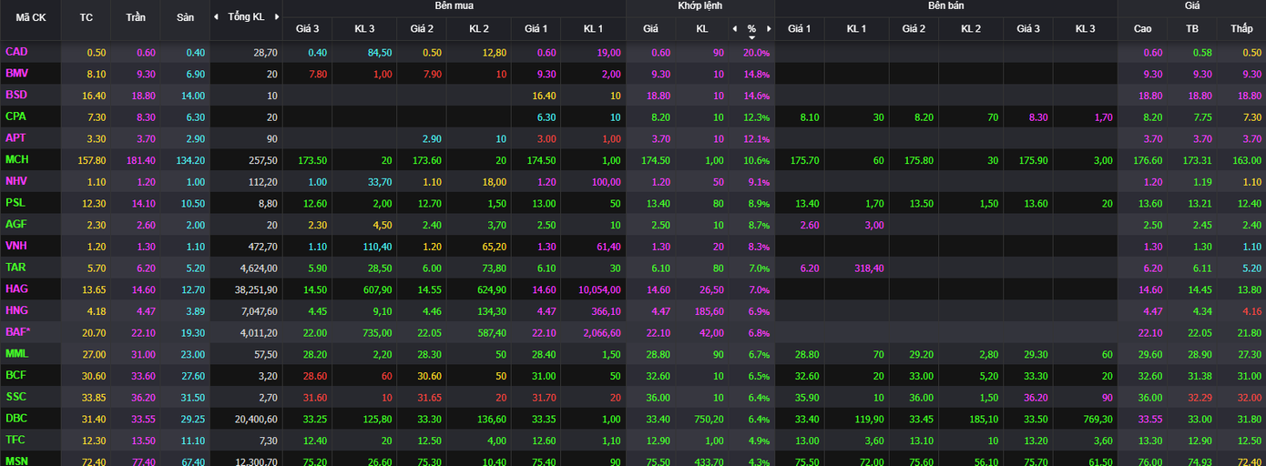Click the TB average price header

pyautogui.click(x=1191, y=29)
